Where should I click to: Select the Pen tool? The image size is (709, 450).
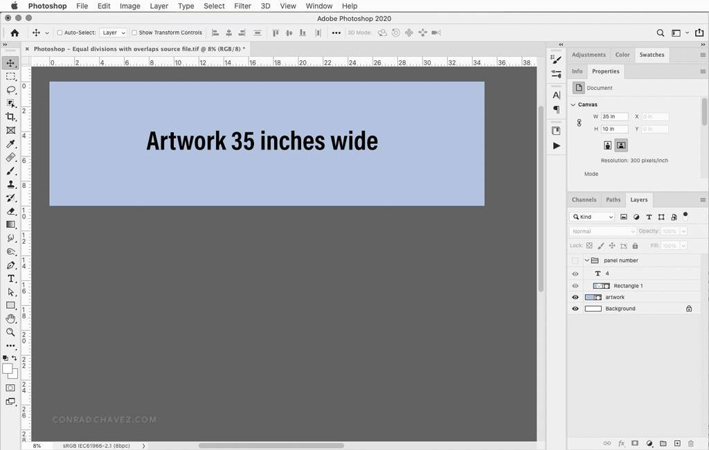pyautogui.click(x=11, y=265)
